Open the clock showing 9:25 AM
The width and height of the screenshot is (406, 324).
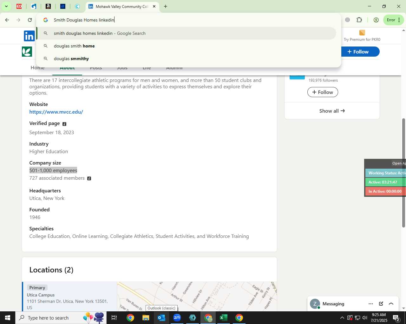pyautogui.click(x=379, y=318)
